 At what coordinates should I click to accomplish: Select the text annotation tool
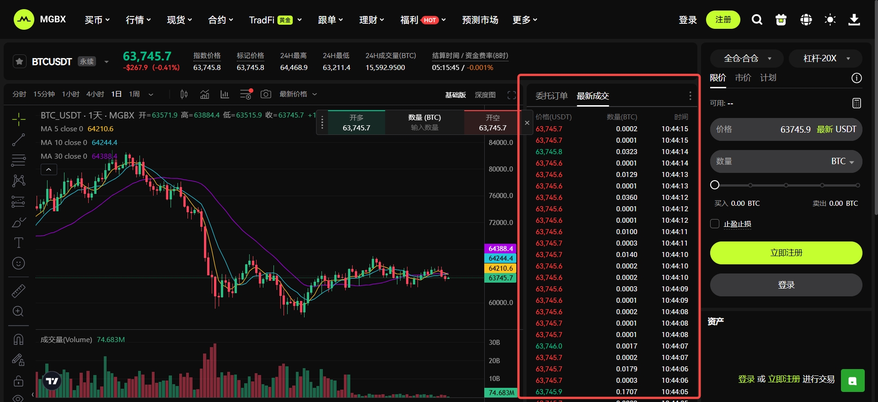(x=18, y=243)
